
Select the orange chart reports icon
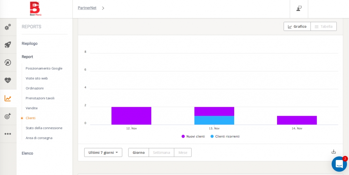click(8, 98)
